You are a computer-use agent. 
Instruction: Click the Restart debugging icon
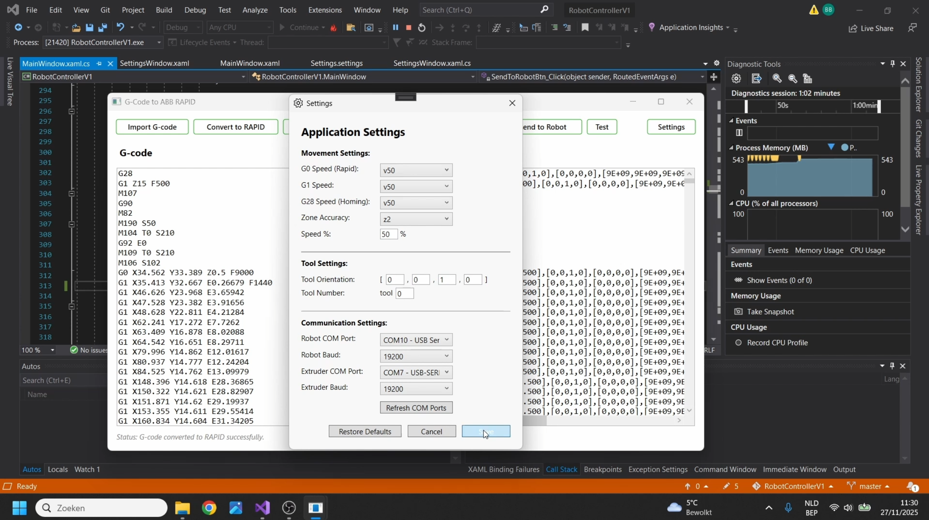click(x=422, y=27)
